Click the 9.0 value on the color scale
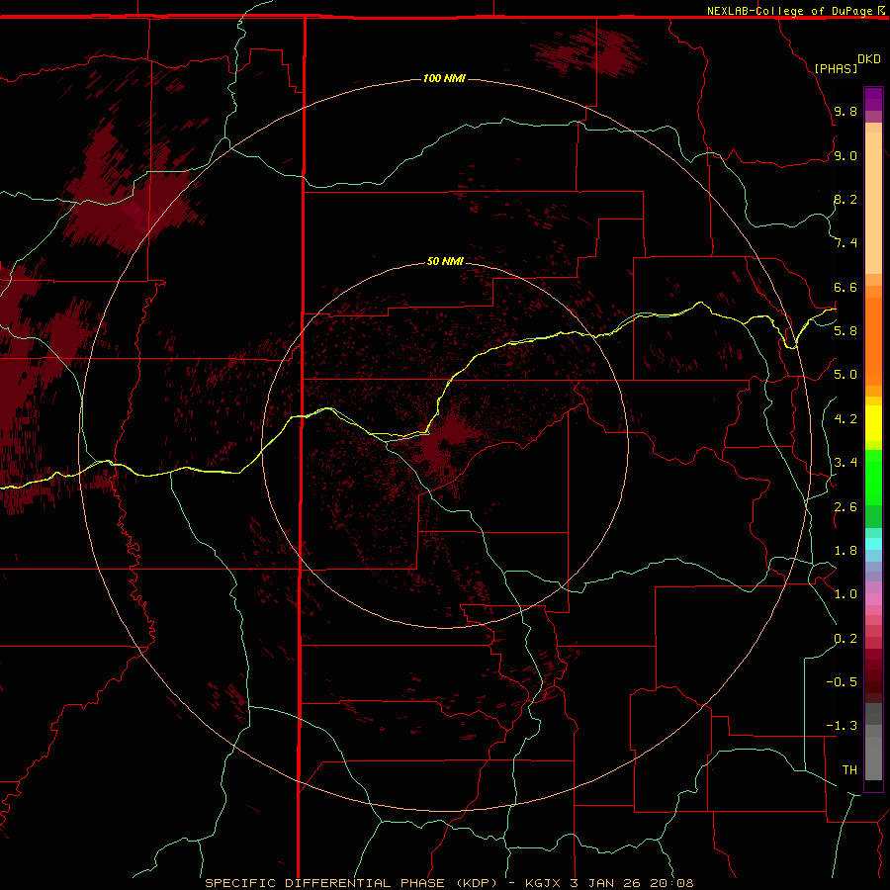This screenshot has height=890, width=890. click(845, 155)
